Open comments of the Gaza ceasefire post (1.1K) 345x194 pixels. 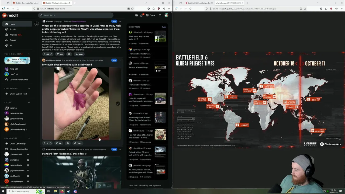[60, 54]
